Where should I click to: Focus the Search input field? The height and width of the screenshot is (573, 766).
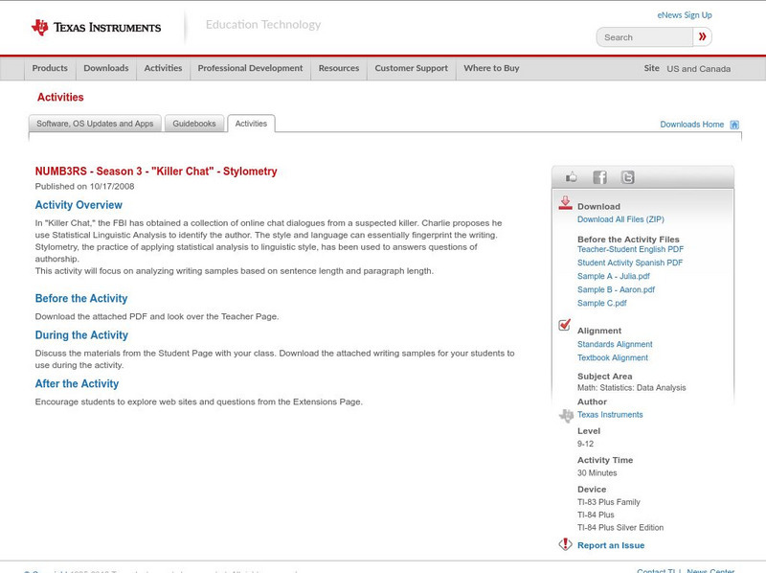coord(644,37)
